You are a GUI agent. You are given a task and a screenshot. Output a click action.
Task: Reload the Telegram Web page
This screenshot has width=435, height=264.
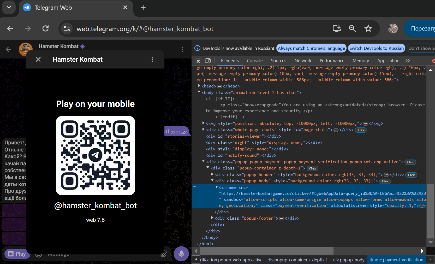(46, 28)
